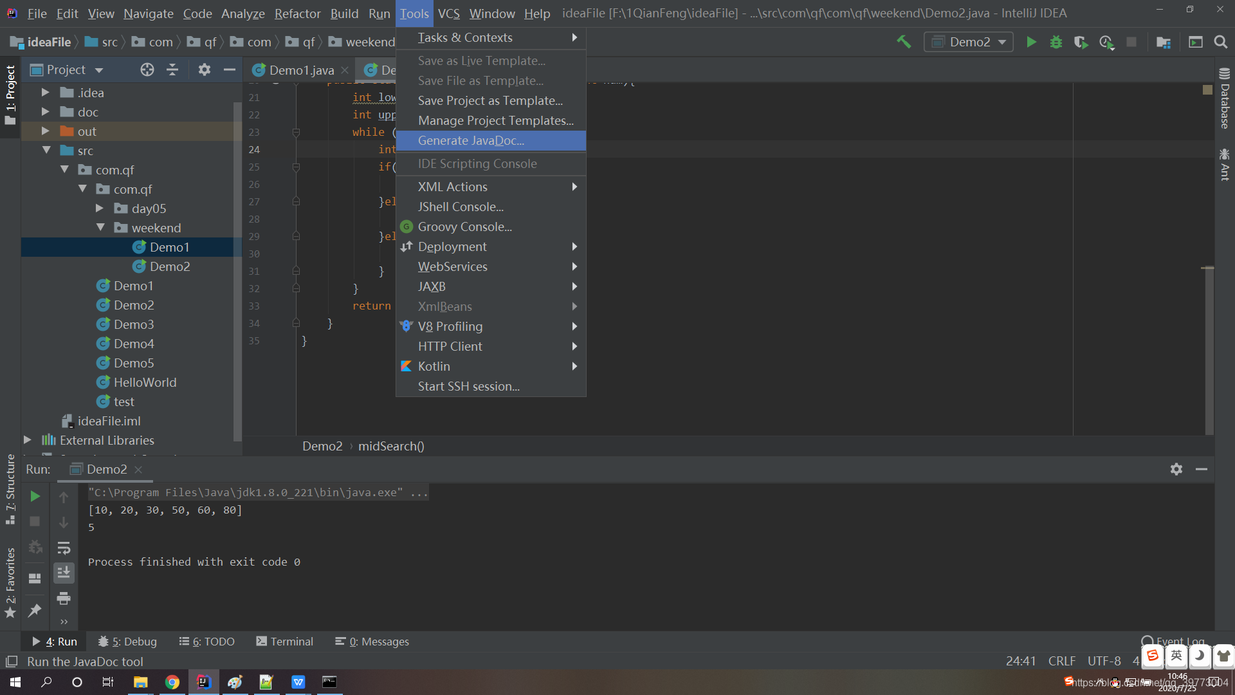
Task: Select ideaFile.iml in project tree
Action: coord(109,421)
